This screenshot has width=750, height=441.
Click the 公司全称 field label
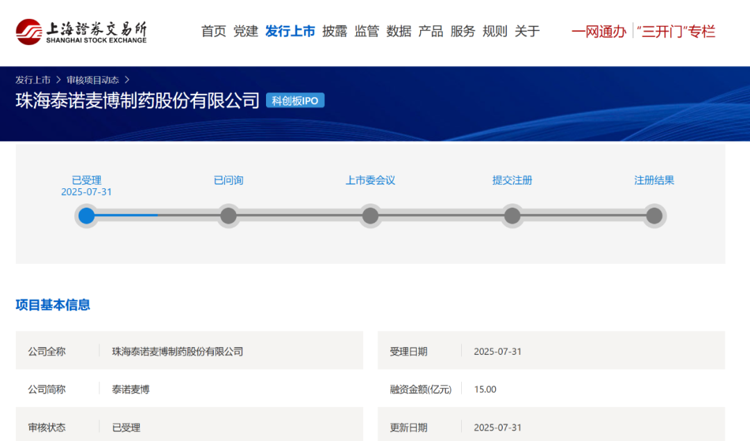pyautogui.click(x=47, y=351)
